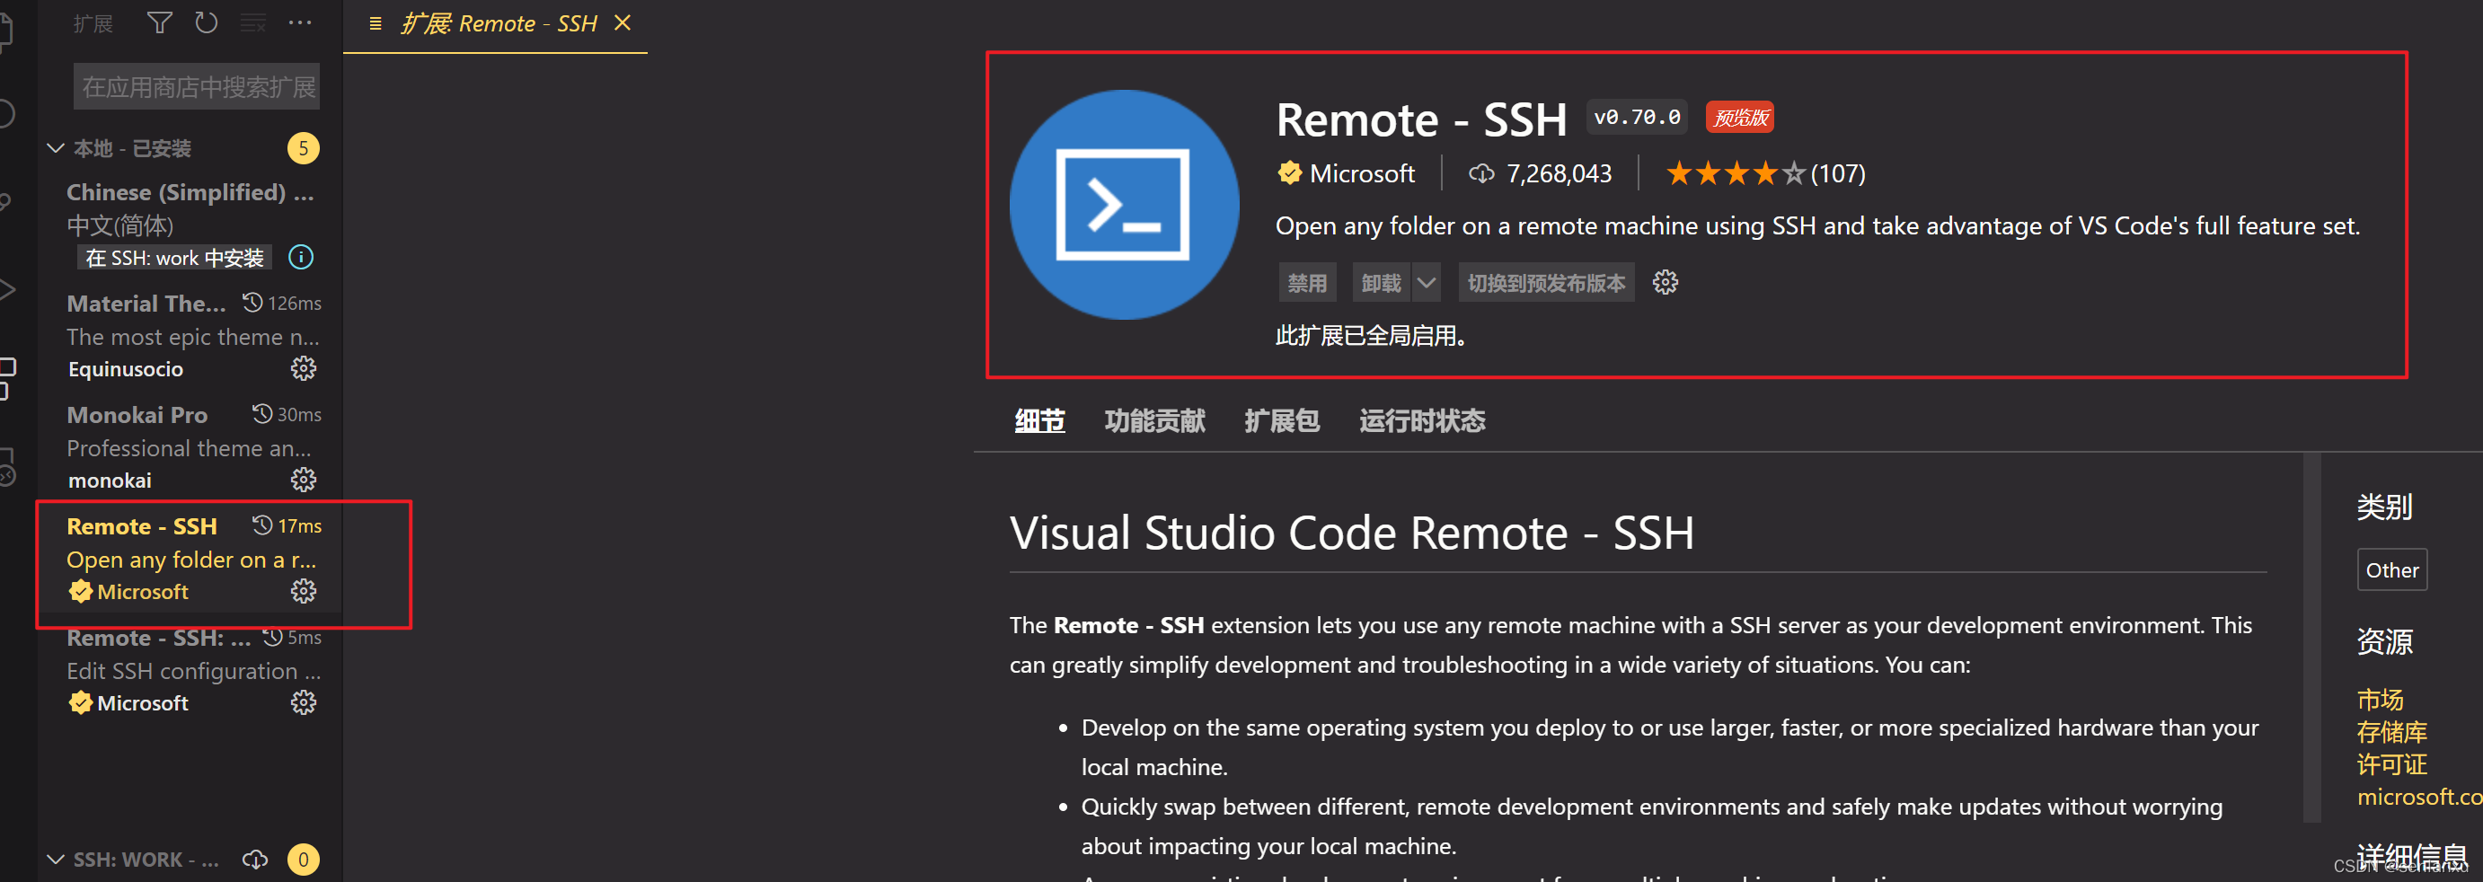Click 5ms activation time icon

click(x=273, y=637)
